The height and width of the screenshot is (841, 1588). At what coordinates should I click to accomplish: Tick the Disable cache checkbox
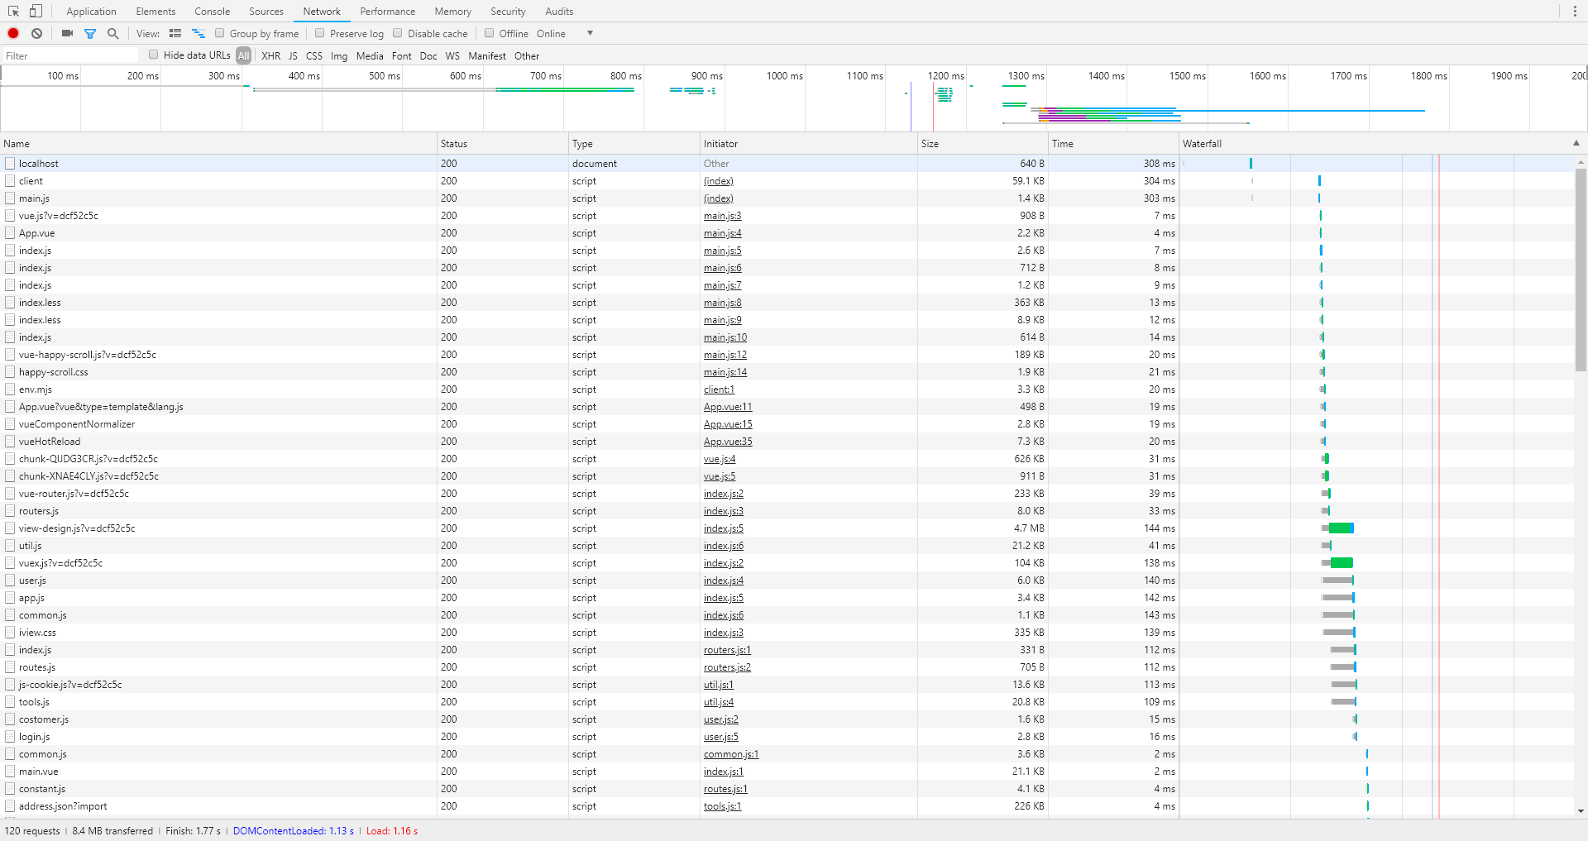(398, 33)
